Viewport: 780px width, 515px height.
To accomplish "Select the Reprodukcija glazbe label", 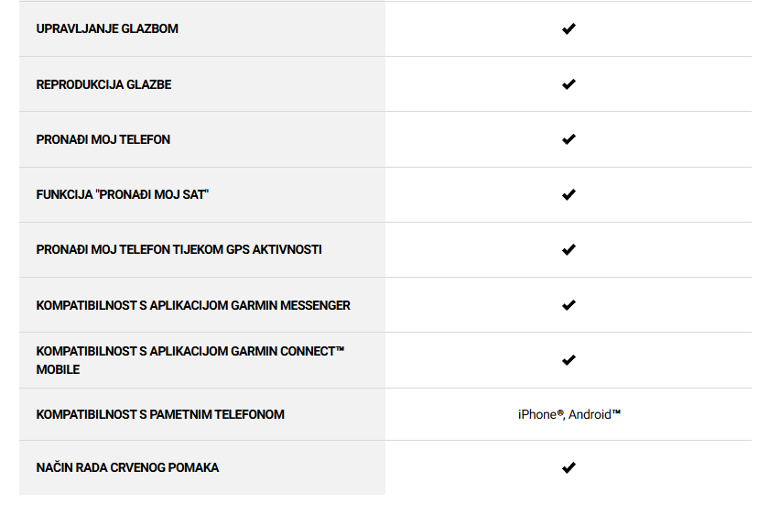I will coord(103,84).
